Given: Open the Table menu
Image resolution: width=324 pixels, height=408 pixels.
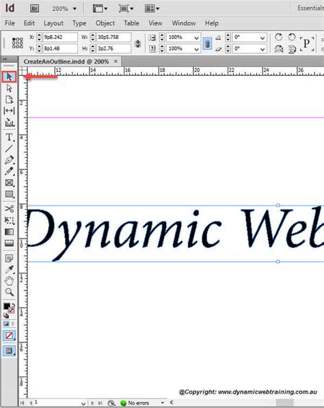Looking at the screenshot, I should [131, 23].
